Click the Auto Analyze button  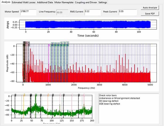tap(150, 8)
